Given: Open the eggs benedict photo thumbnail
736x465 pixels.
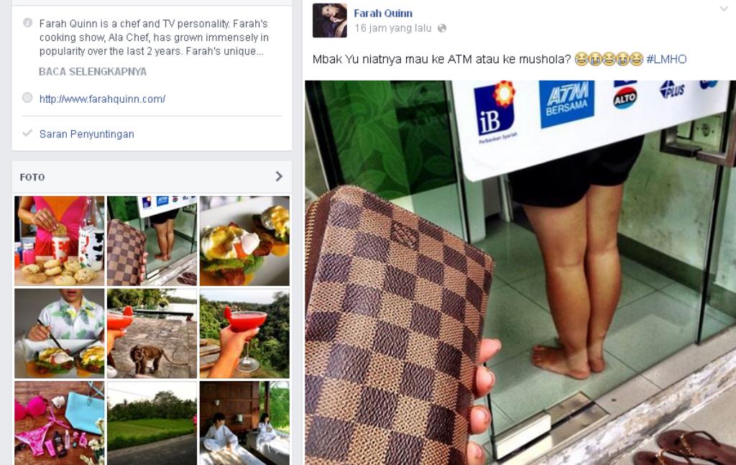Looking at the screenshot, I should [244, 241].
